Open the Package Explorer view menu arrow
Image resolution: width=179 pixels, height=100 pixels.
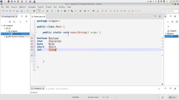coord(27,21)
